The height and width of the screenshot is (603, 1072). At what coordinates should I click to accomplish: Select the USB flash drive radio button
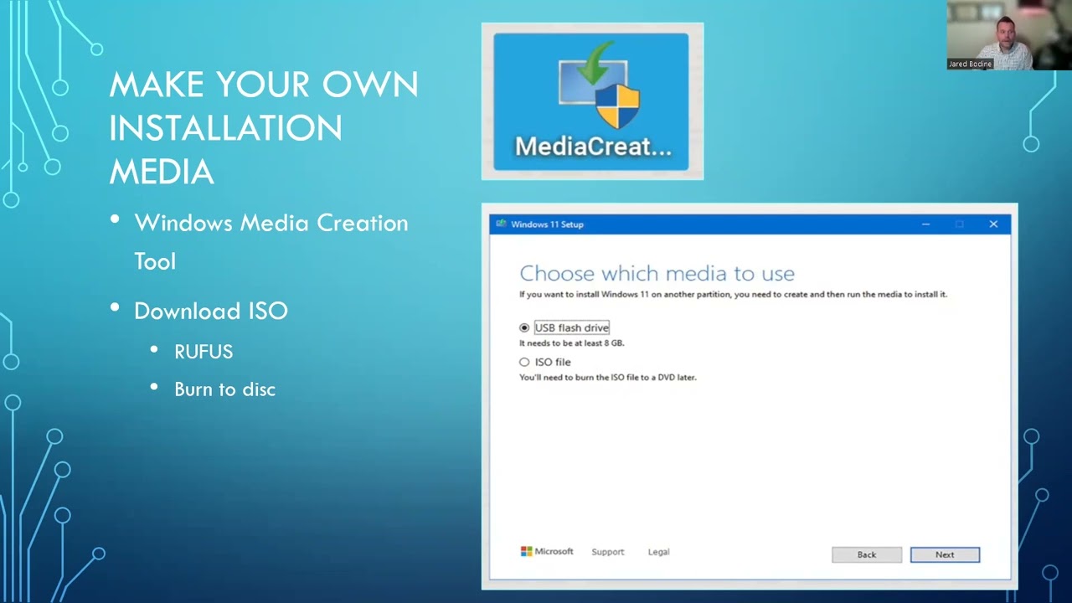524,327
